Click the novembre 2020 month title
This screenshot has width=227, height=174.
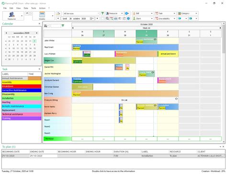pyautogui.click(x=22, y=33)
